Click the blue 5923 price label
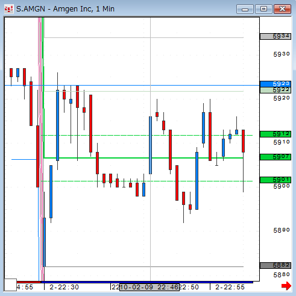This screenshot has height=296, width=296. pyautogui.click(x=276, y=84)
